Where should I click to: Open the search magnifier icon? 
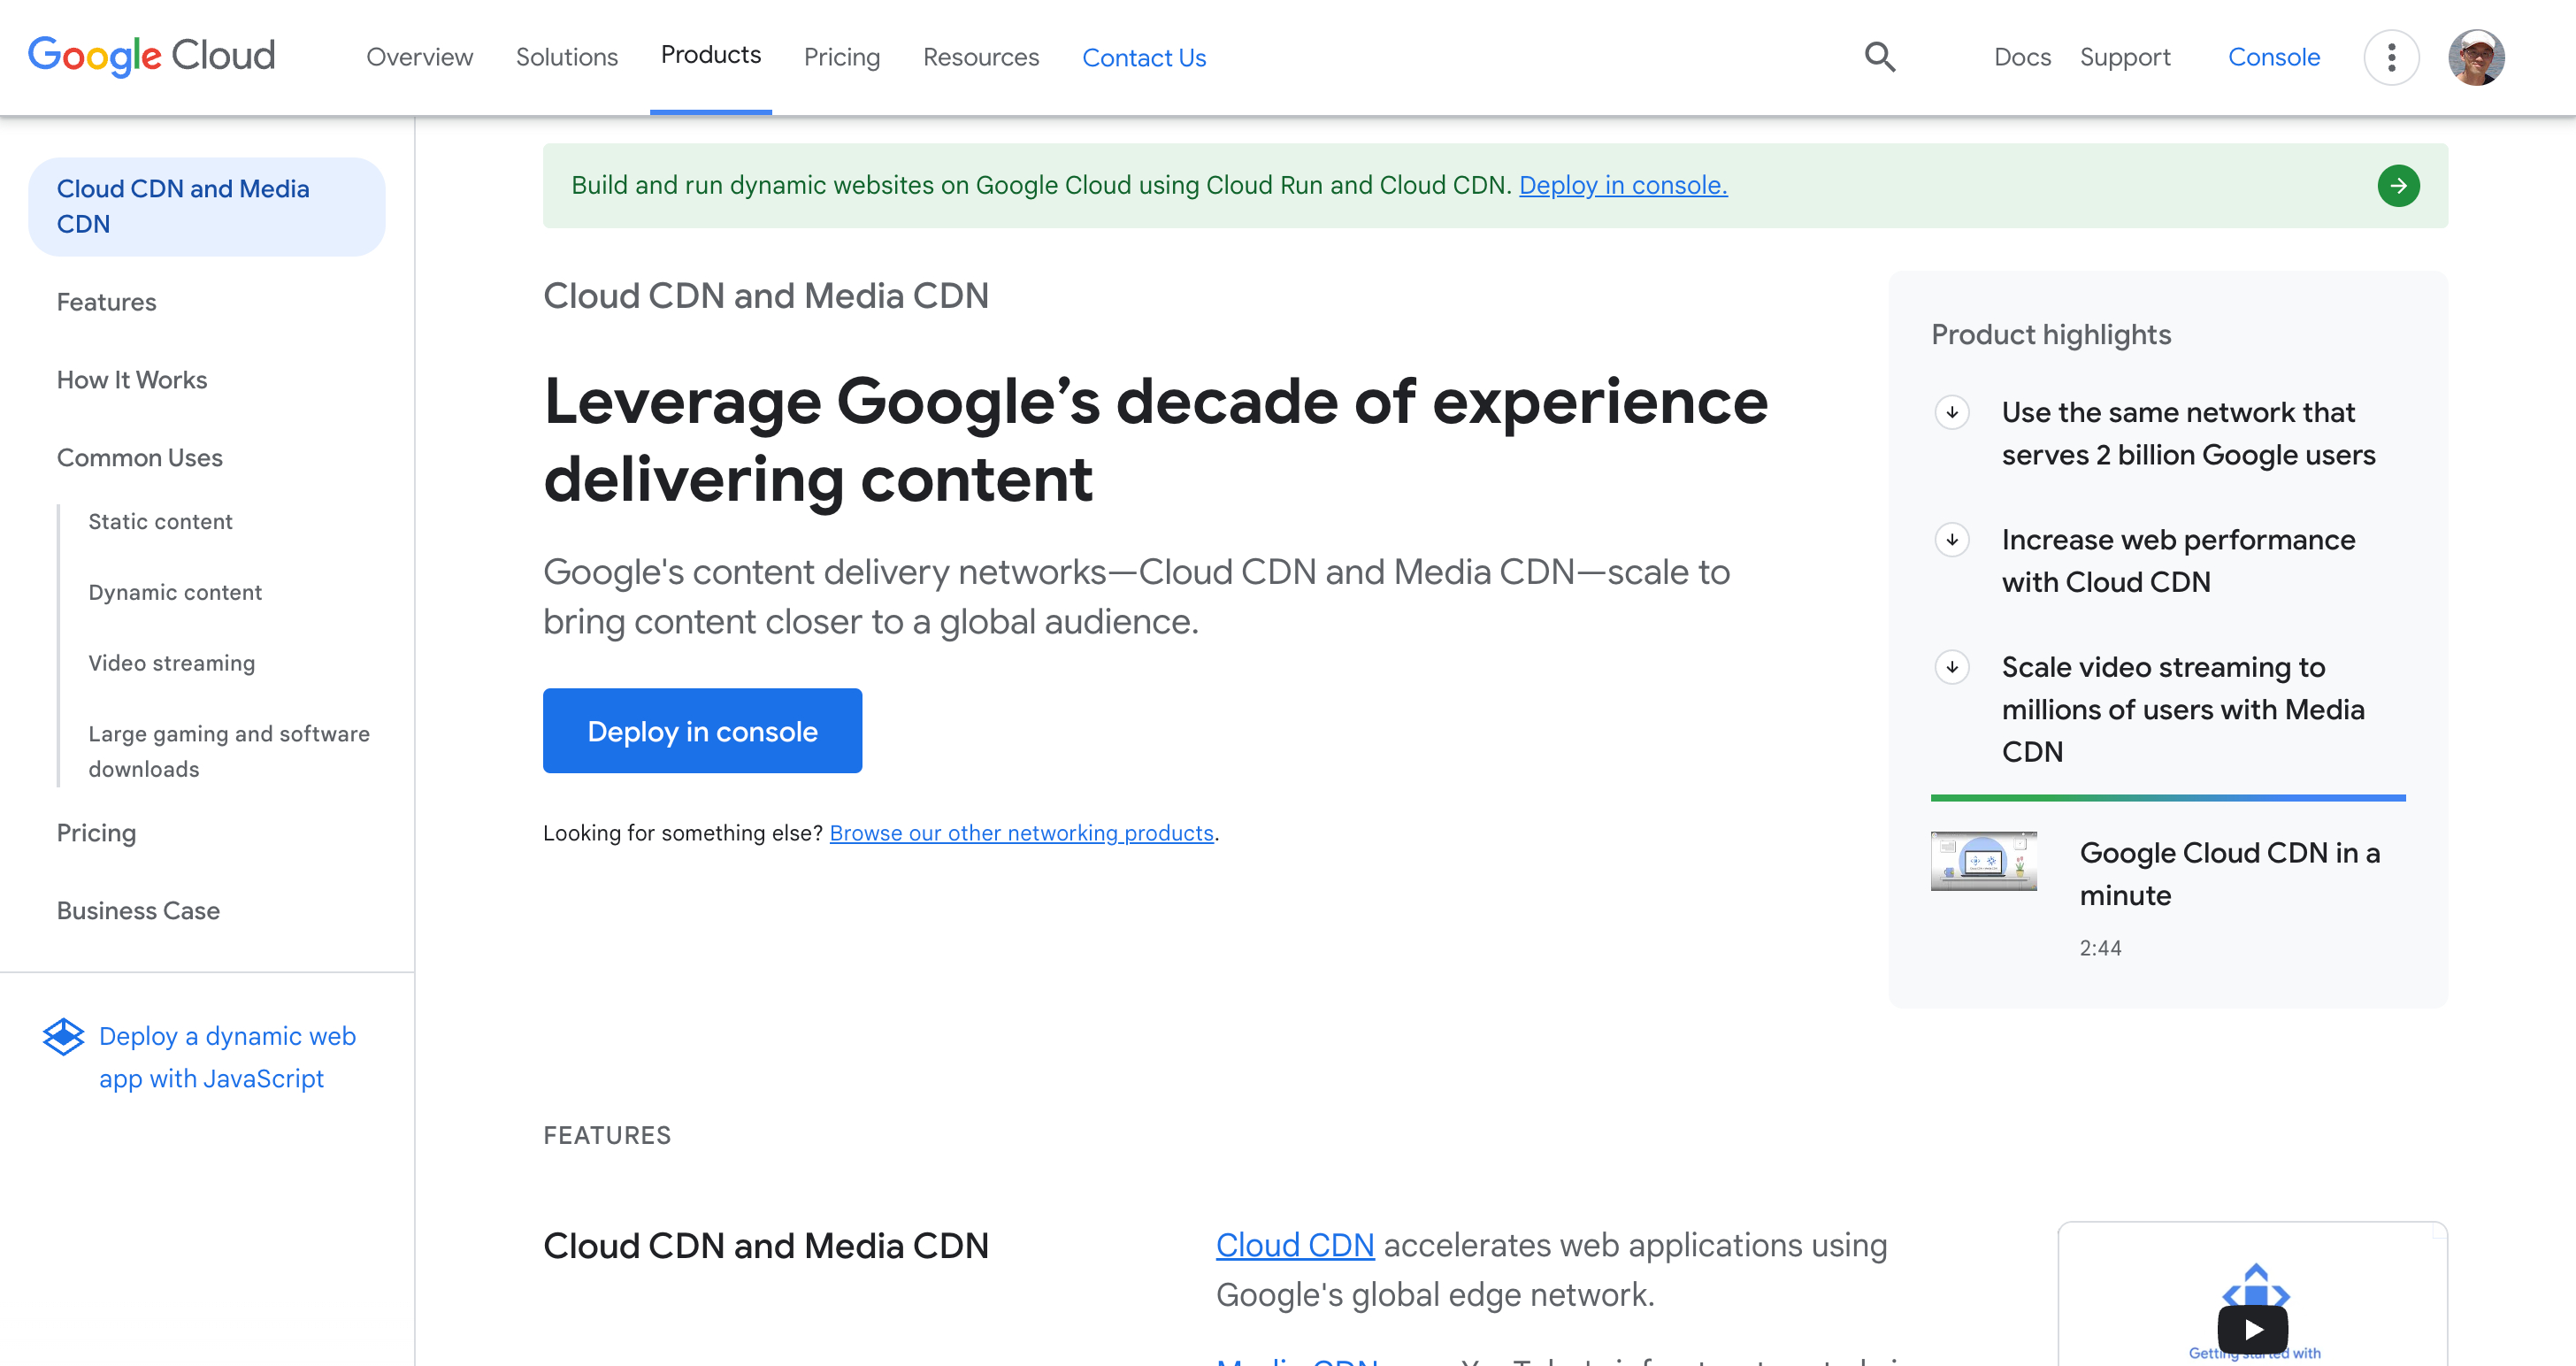[1880, 57]
